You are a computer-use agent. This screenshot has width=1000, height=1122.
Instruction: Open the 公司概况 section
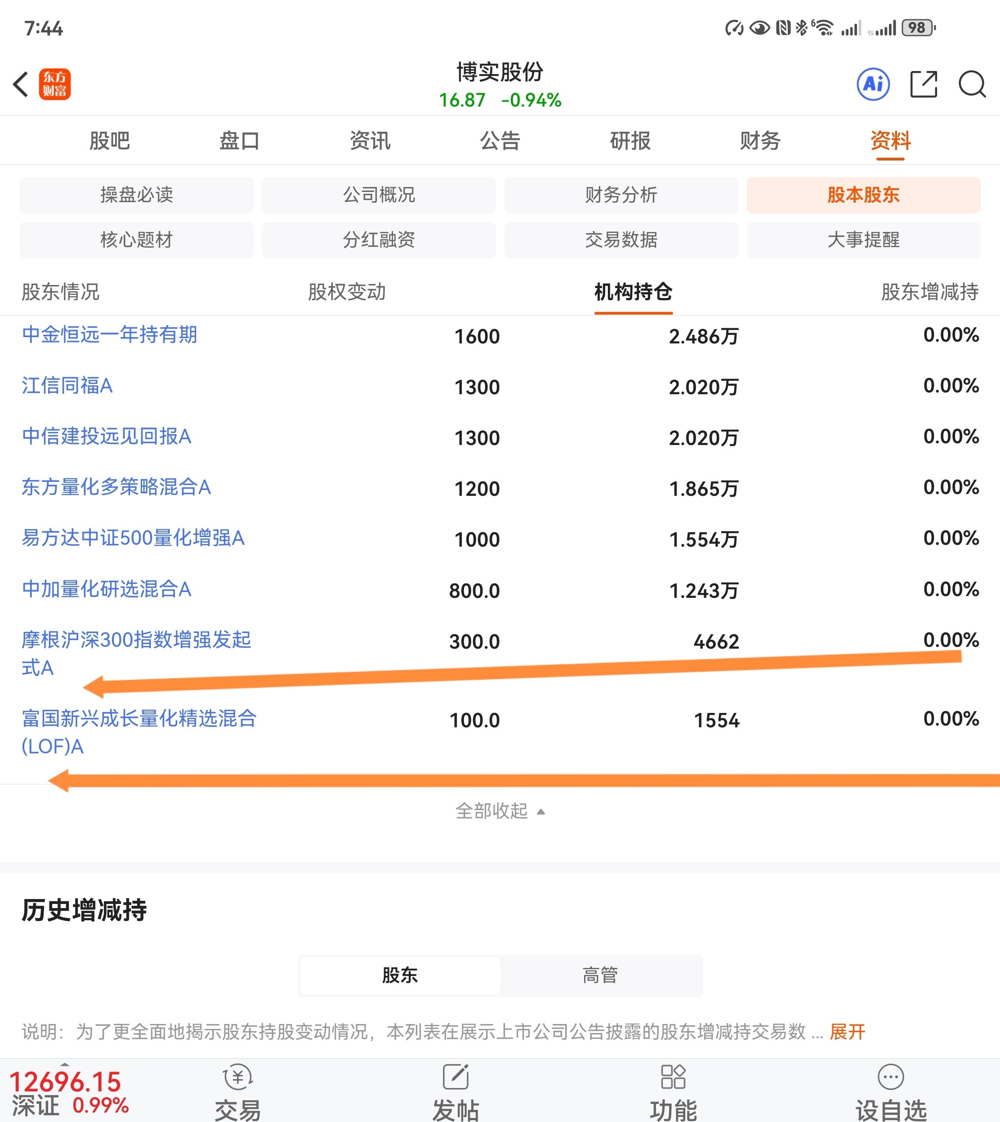pos(379,195)
